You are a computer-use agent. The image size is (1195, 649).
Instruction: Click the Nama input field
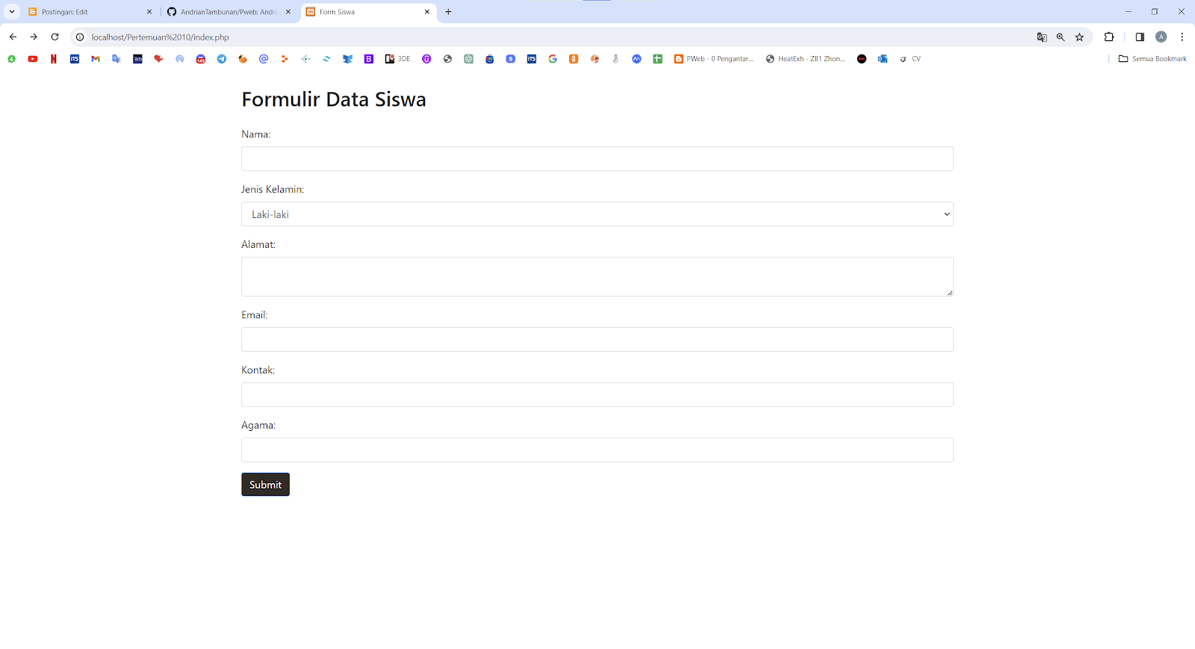597,159
